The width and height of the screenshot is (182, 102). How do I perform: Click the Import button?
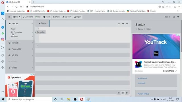[78, 17]
